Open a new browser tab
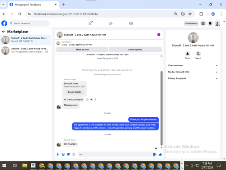The image size is (226, 170). (x=64, y=5)
